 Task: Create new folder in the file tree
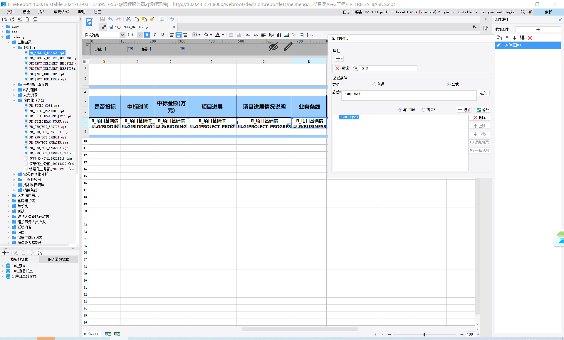click(x=4, y=19)
